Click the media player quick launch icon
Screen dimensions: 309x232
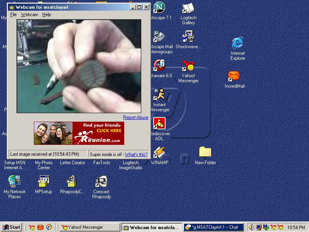coord(49,227)
